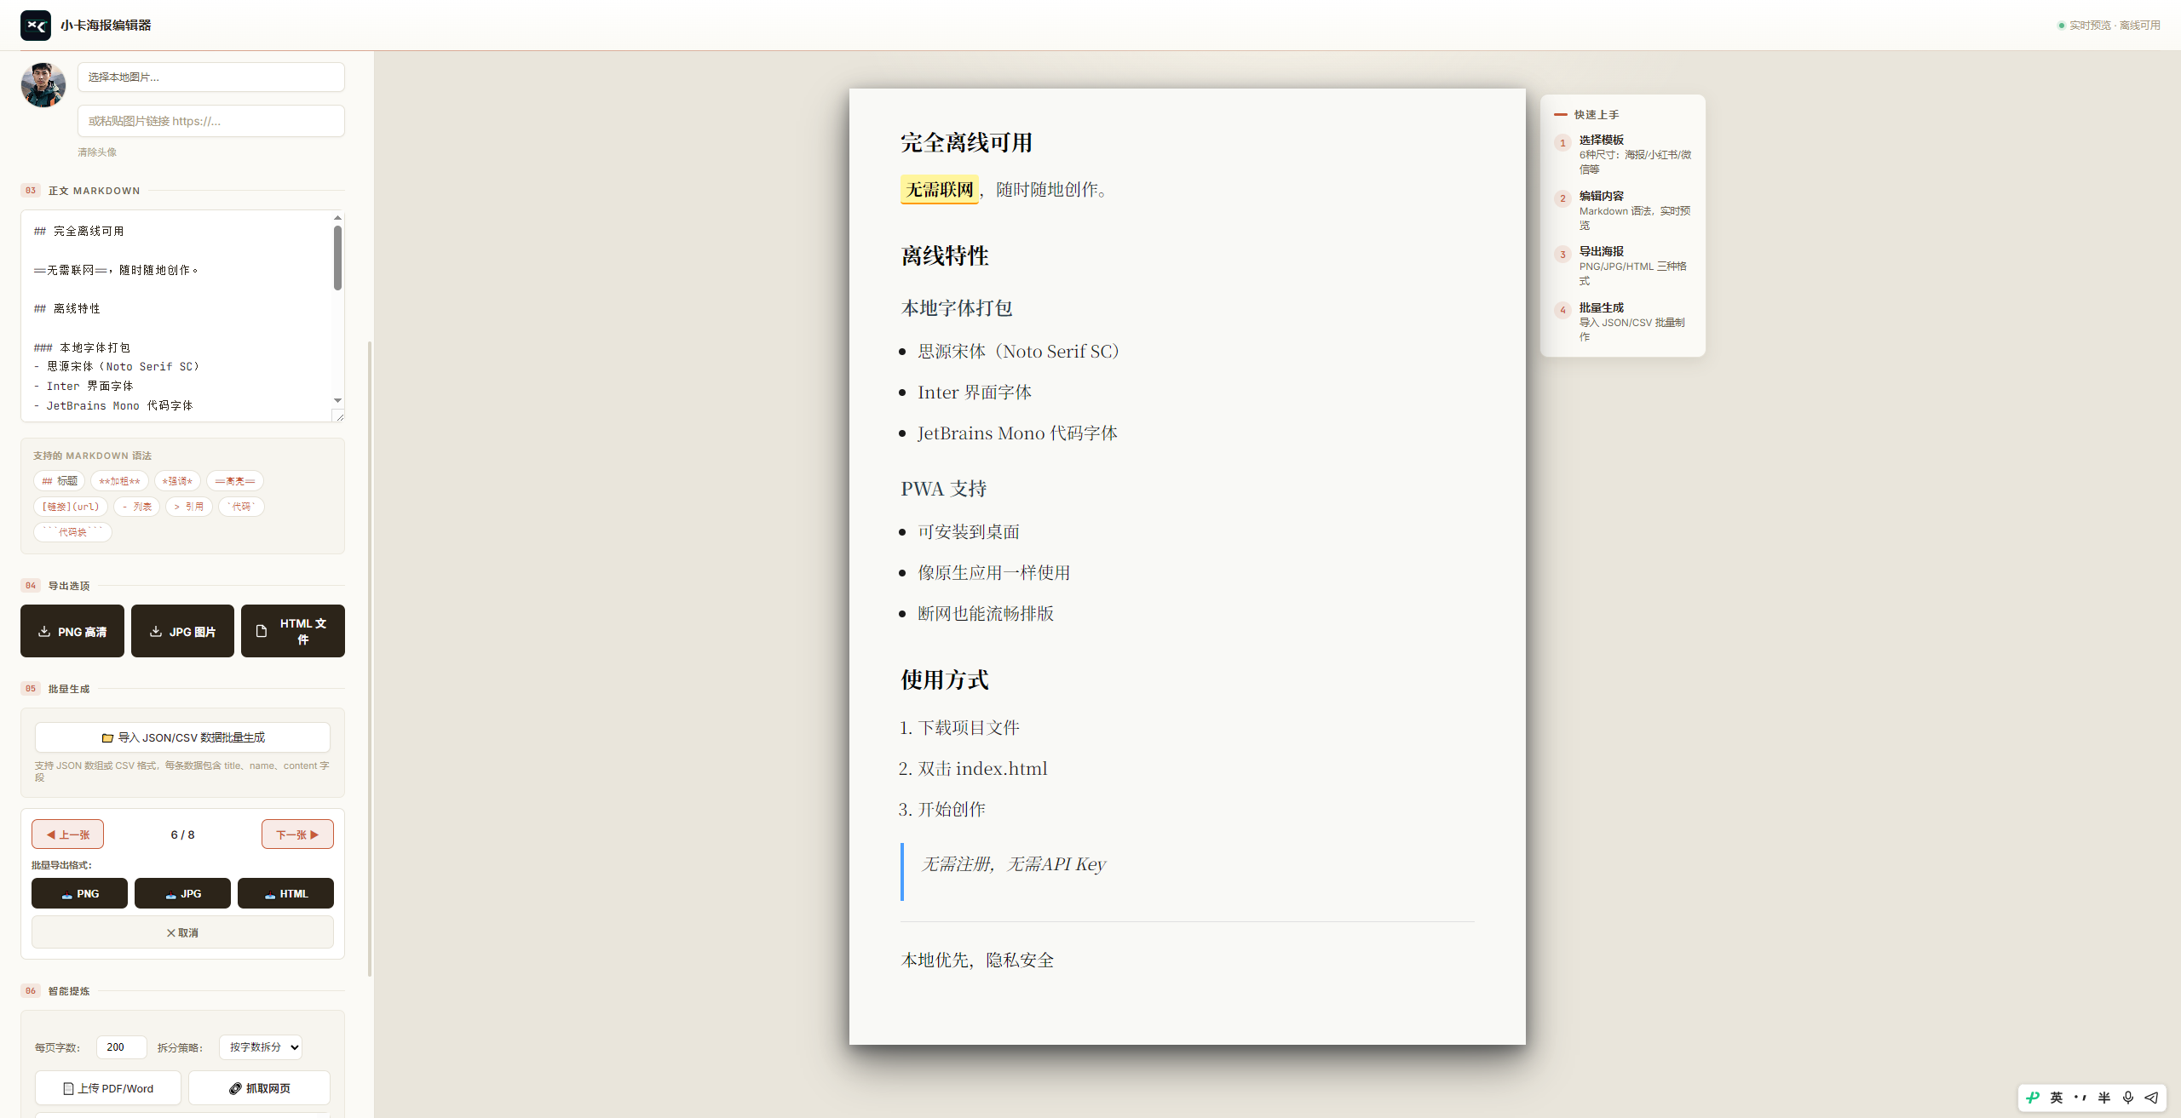Click the paper plane icon in IME bar
Screen dimensions: 2181x1118
(2151, 1098)
